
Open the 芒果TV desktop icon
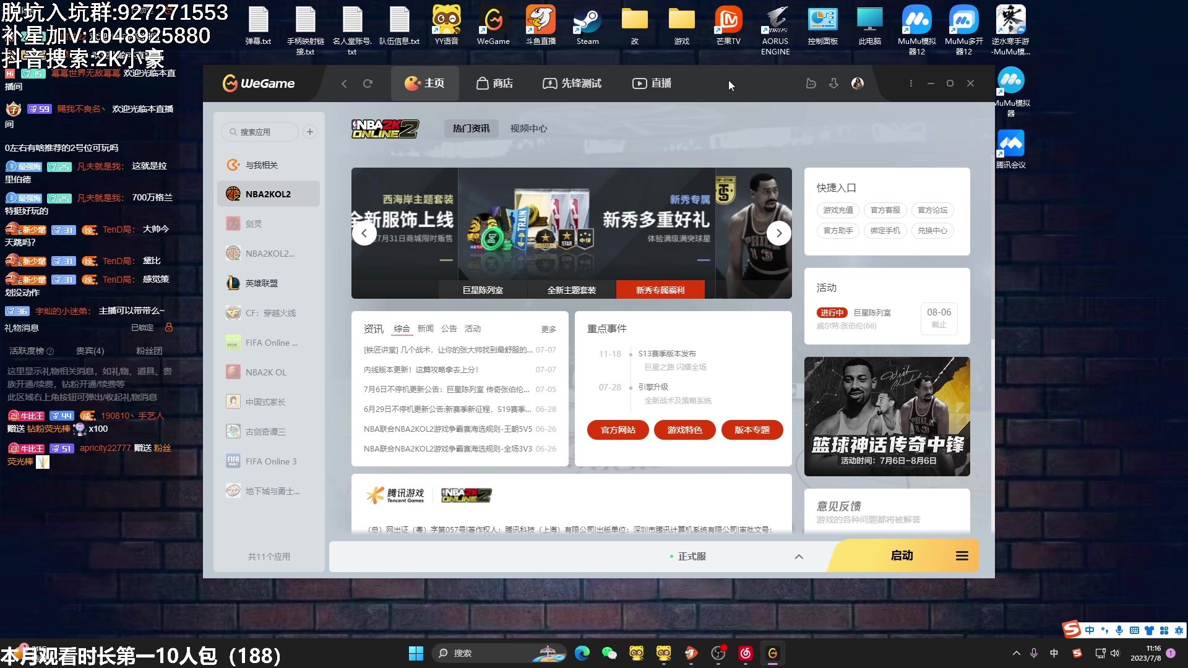(728, 26)
